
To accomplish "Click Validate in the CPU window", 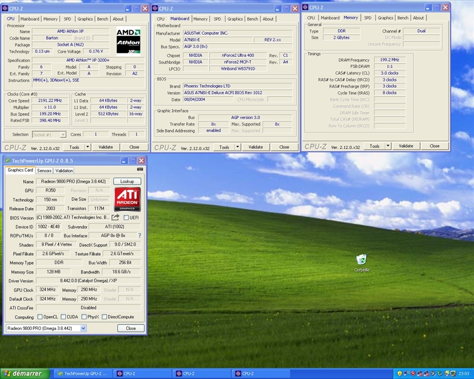I will (105, 147).
